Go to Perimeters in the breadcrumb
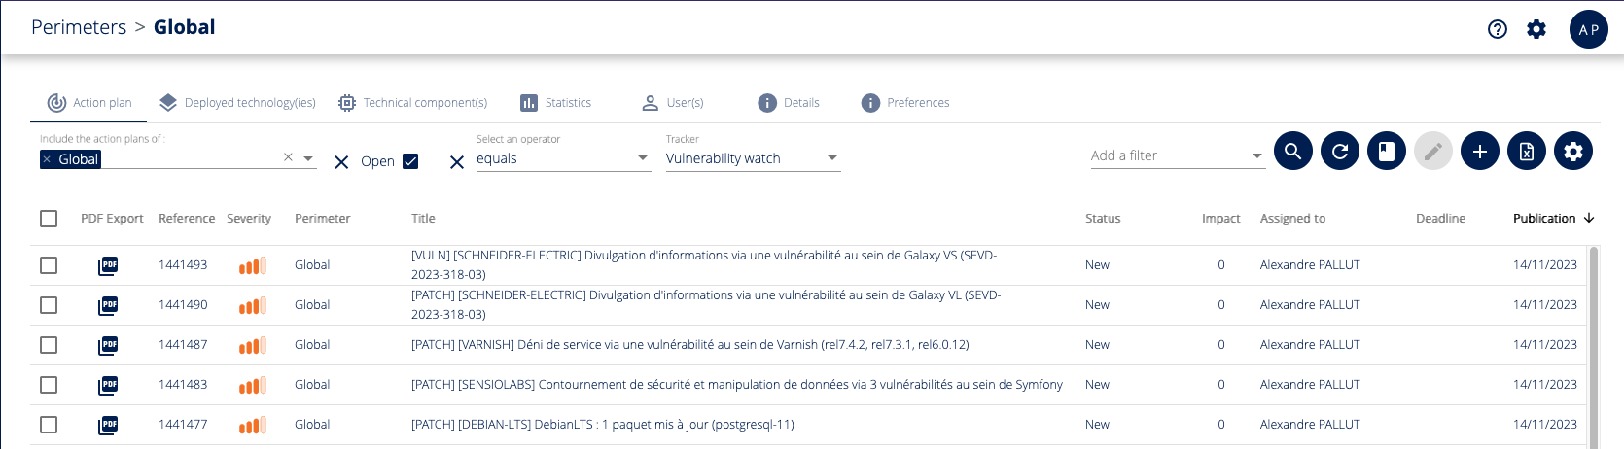Image resolution: width=1624 pixels, height=449 pixels. 79,27
